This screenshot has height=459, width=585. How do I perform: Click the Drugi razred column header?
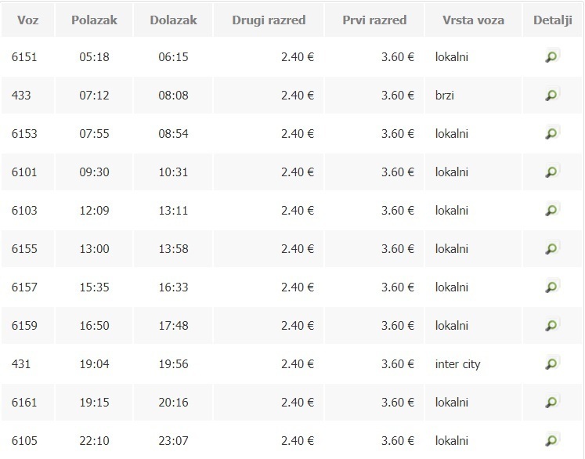pyautogui.click(x=269, y=20)
